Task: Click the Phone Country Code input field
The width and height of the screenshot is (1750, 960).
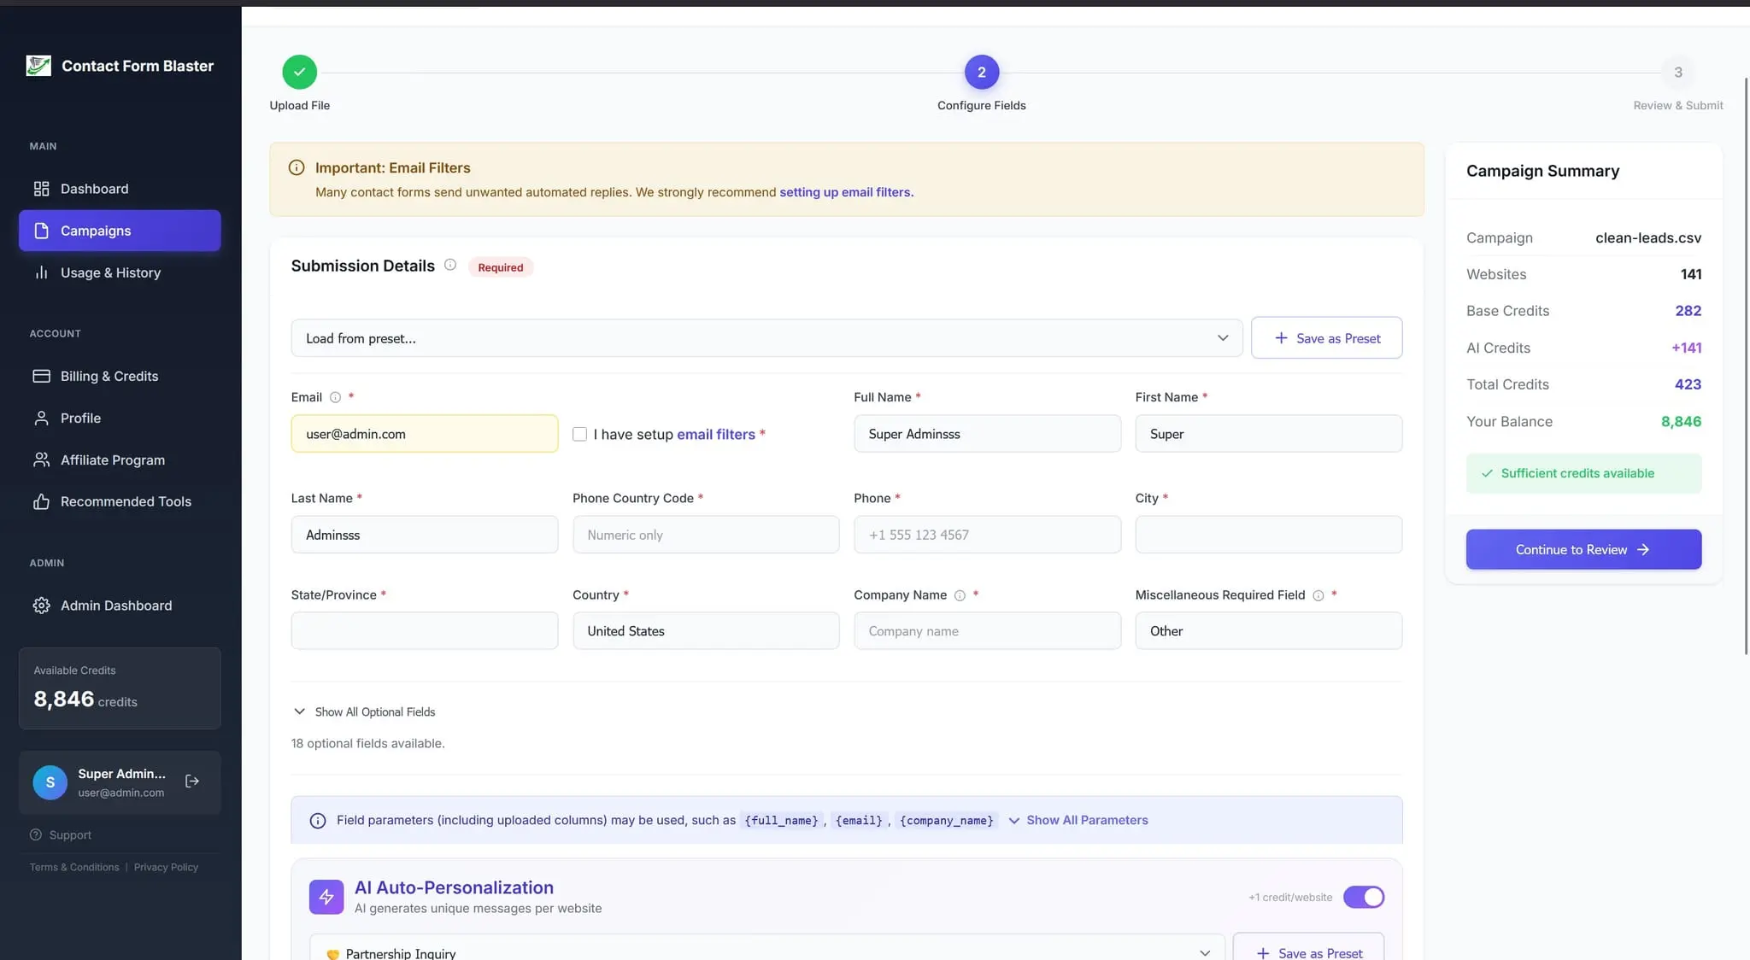Action: pyautogui.click(x=706, y=535)
